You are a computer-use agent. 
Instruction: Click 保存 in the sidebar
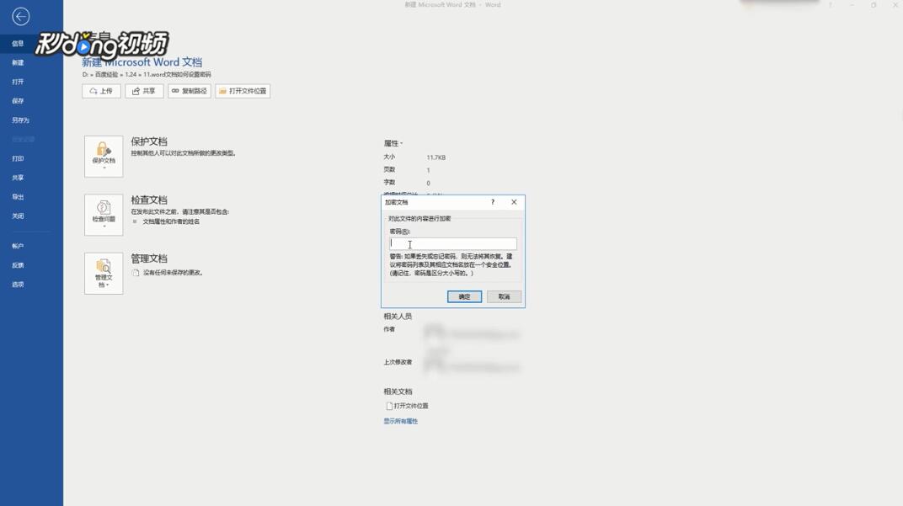coord(18,101)
